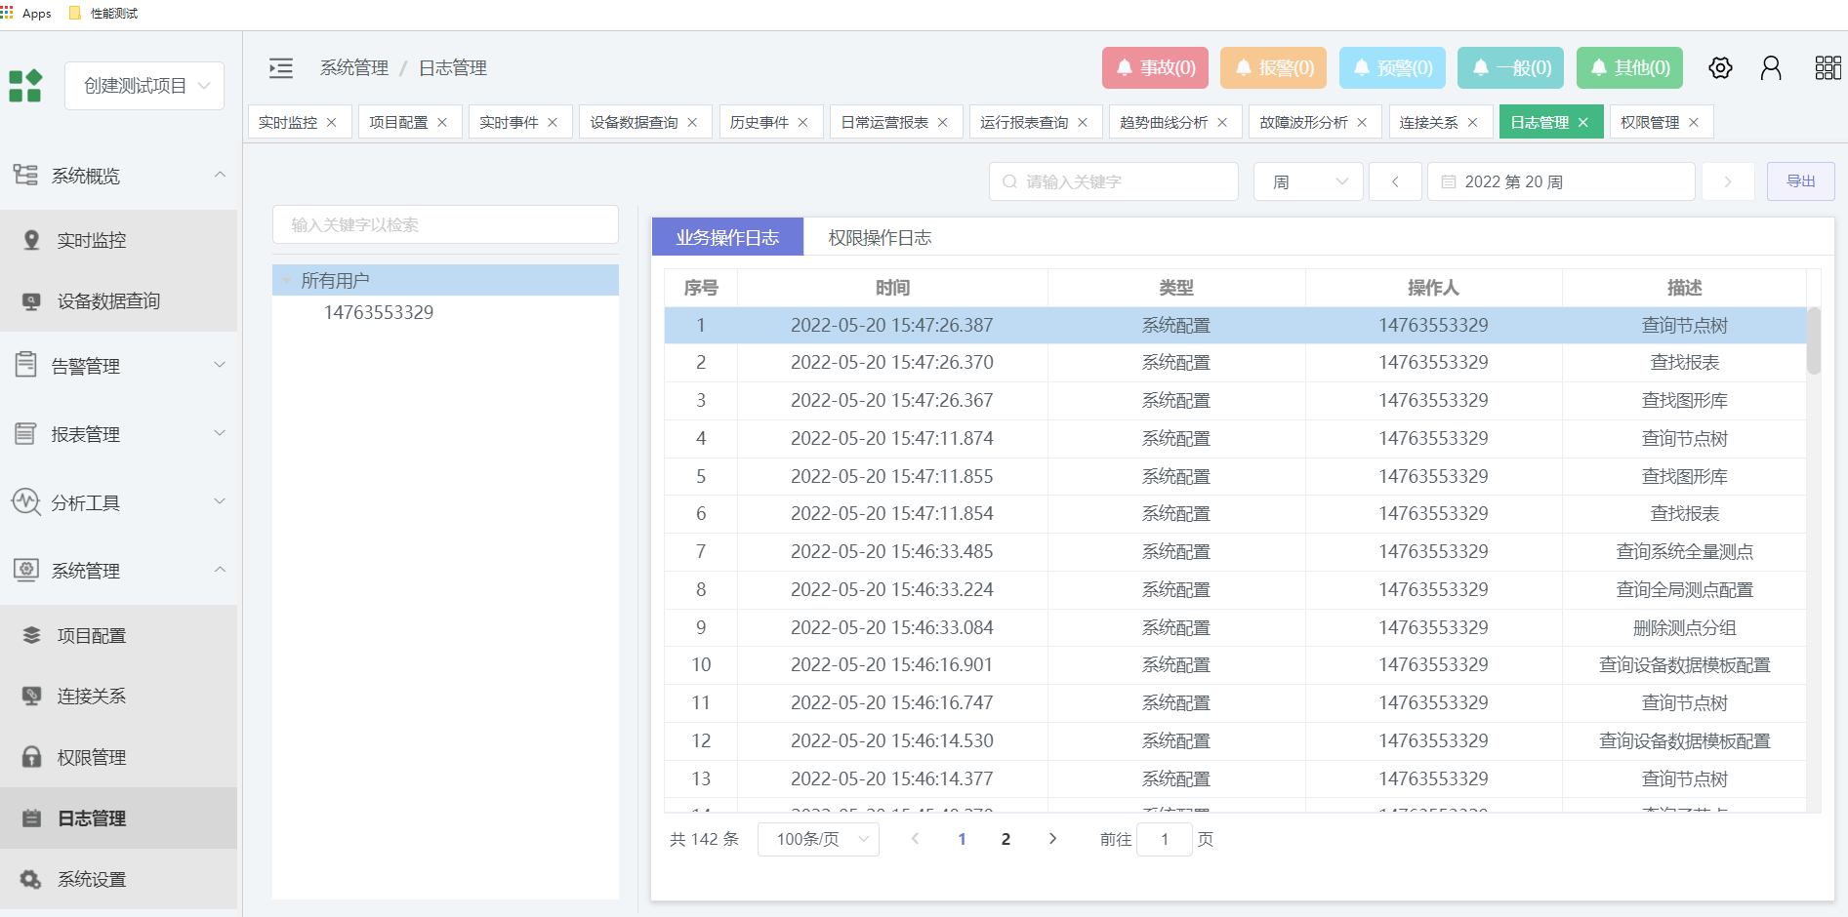The height and width of the screenshot is (917, 1848).
Task: Focus the 请输入关键字 search field
Action: point(1114,181)
